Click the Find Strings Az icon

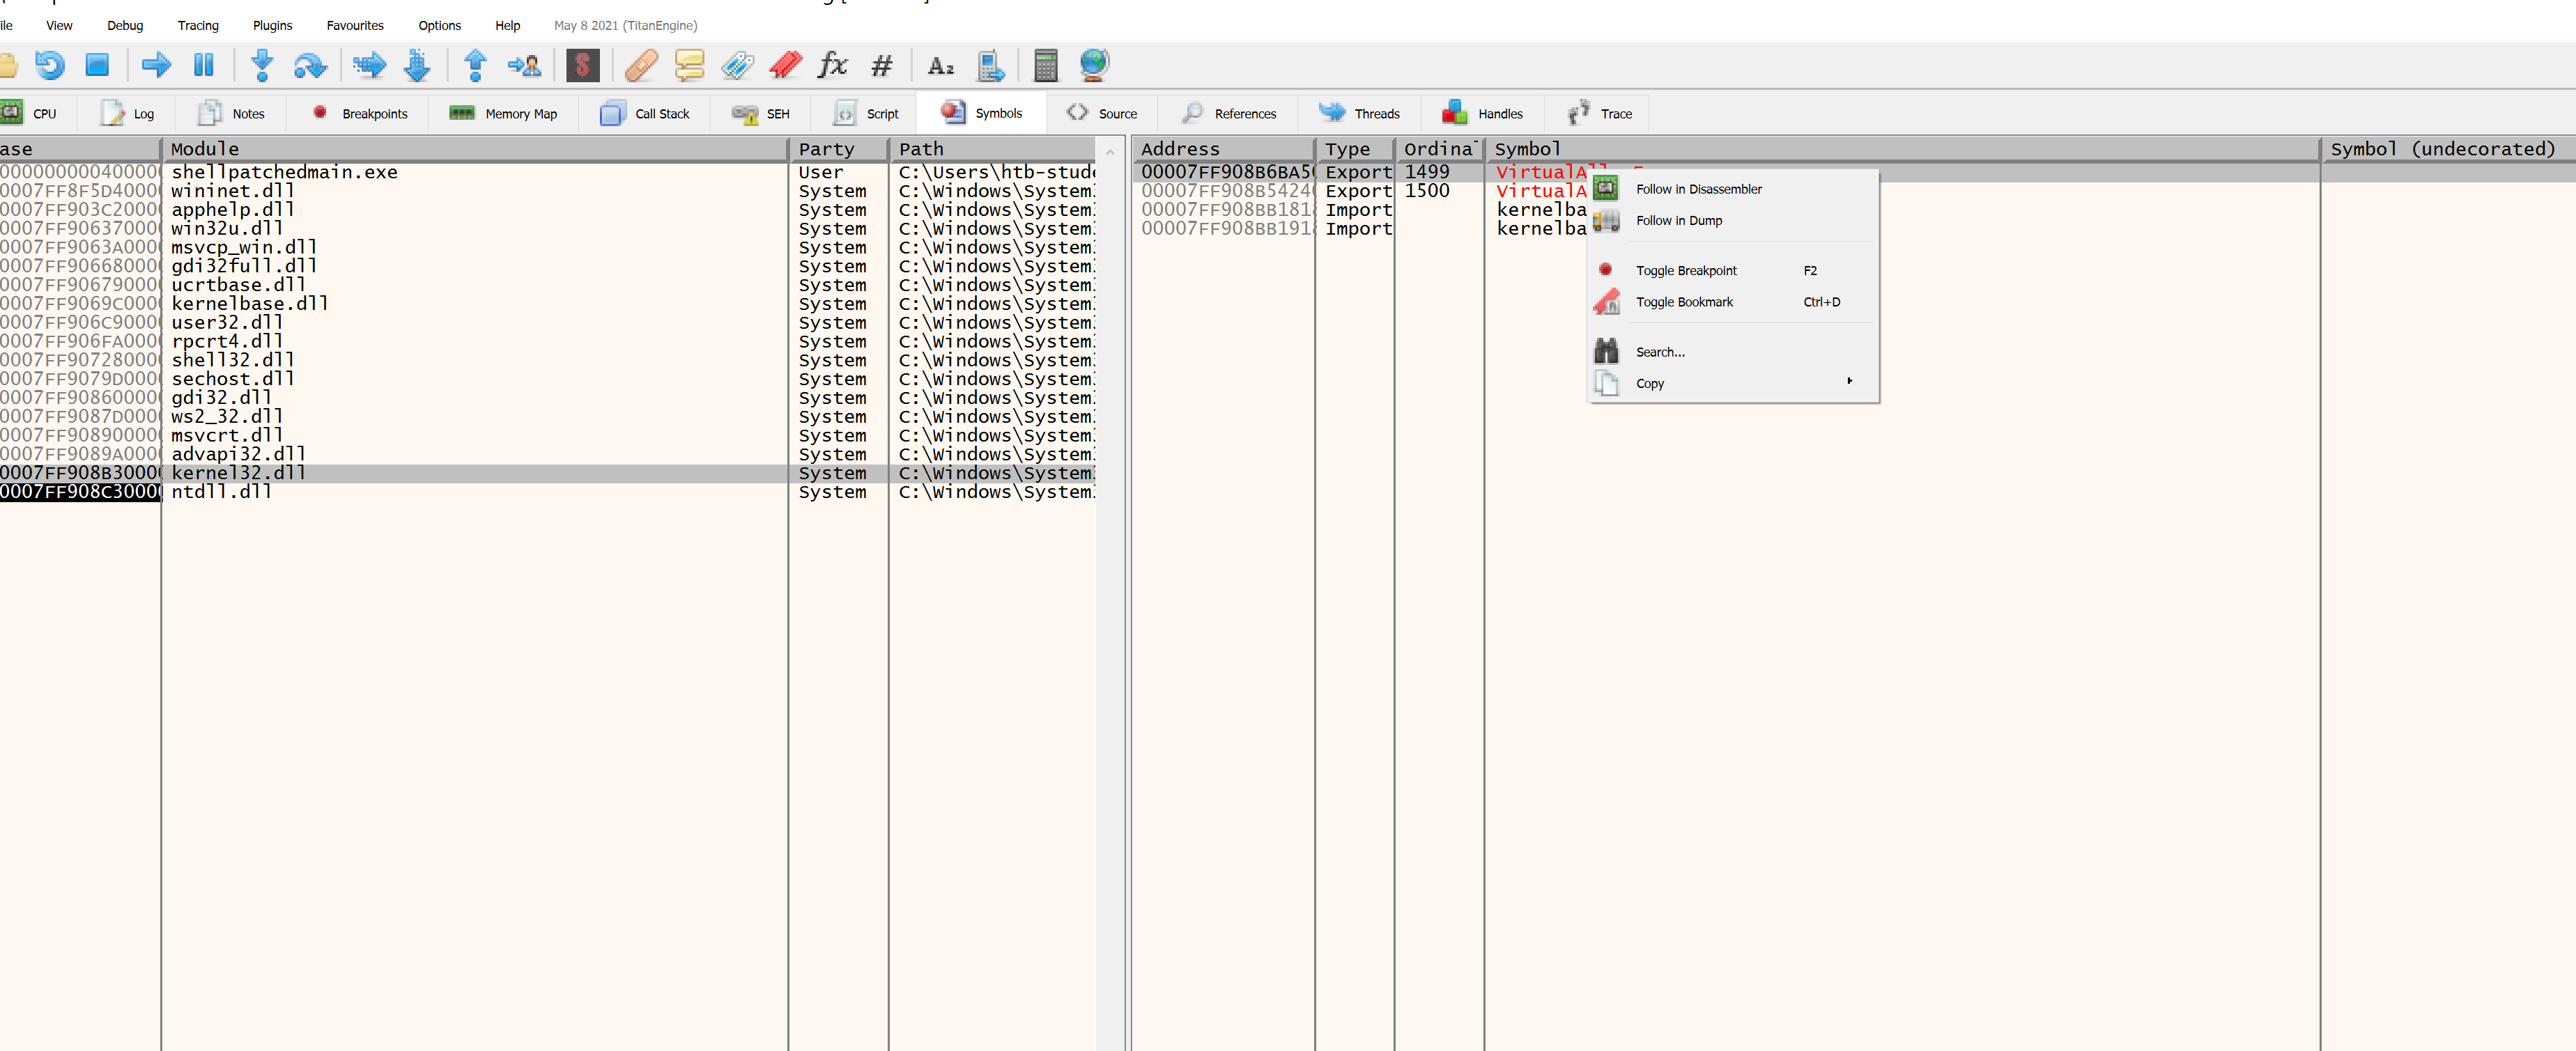click(940, 66)
